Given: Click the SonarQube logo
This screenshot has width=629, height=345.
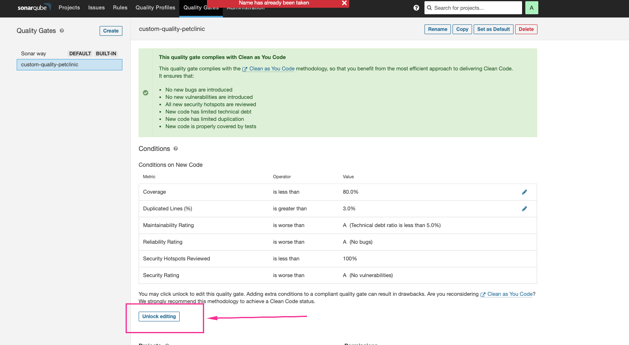Looking at the screenshot, I should click(x=34, y=7).
